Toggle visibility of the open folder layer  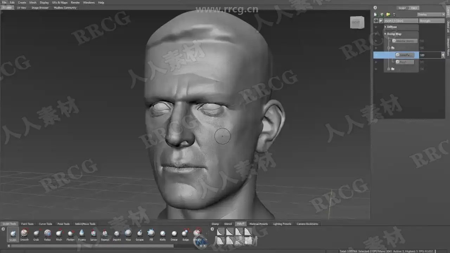(x=375, y=48)
